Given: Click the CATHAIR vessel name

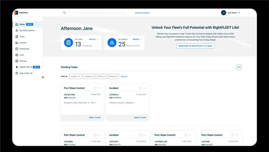Looking at the screenshot, I should 206,142.
